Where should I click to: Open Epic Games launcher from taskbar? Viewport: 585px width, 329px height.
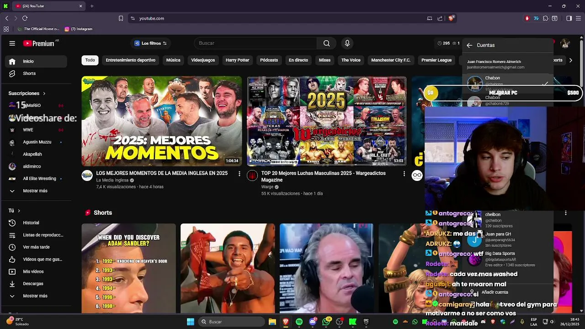(x=366, y=322)
